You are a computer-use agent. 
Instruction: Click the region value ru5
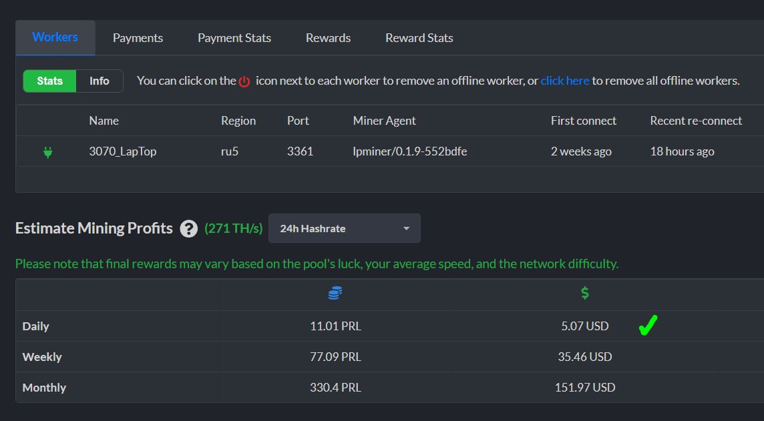(230, 151)
